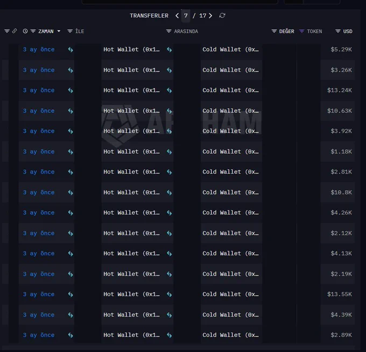The width and height of the screenshot is (366, 352).
Task: Click icon after Hot Wallet in $2.12K row
Action: [170, 233]
